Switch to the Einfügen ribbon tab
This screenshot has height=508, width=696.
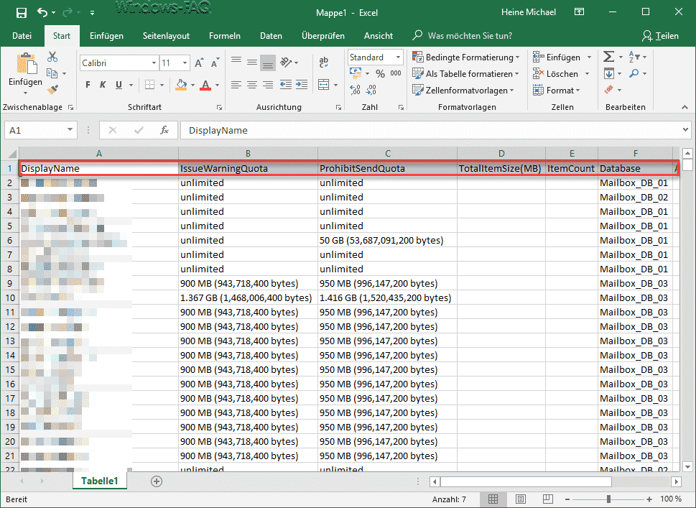coord(106,36)
